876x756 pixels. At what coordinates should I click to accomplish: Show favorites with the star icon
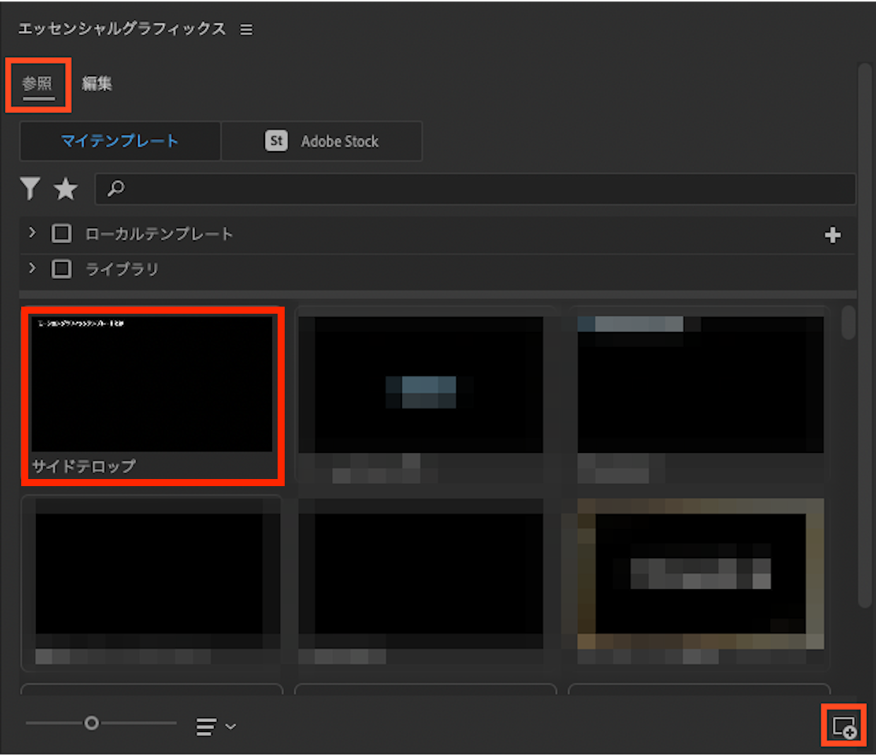click(66, 189)
